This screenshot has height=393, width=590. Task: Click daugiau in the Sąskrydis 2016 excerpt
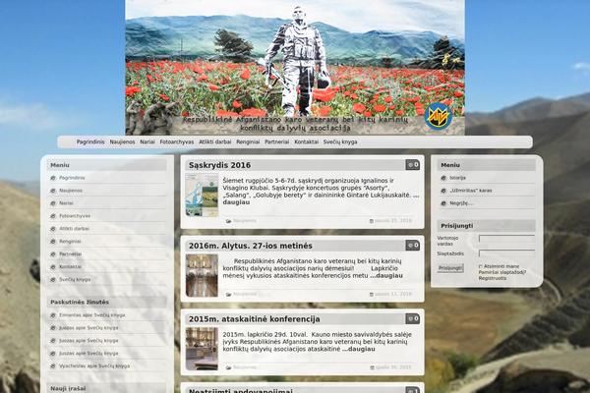click(236, 202)
